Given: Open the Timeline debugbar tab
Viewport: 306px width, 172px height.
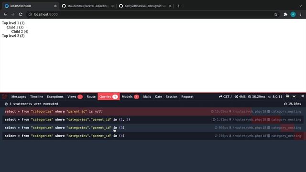Looking at the screenshot, I should pos(36,97).
